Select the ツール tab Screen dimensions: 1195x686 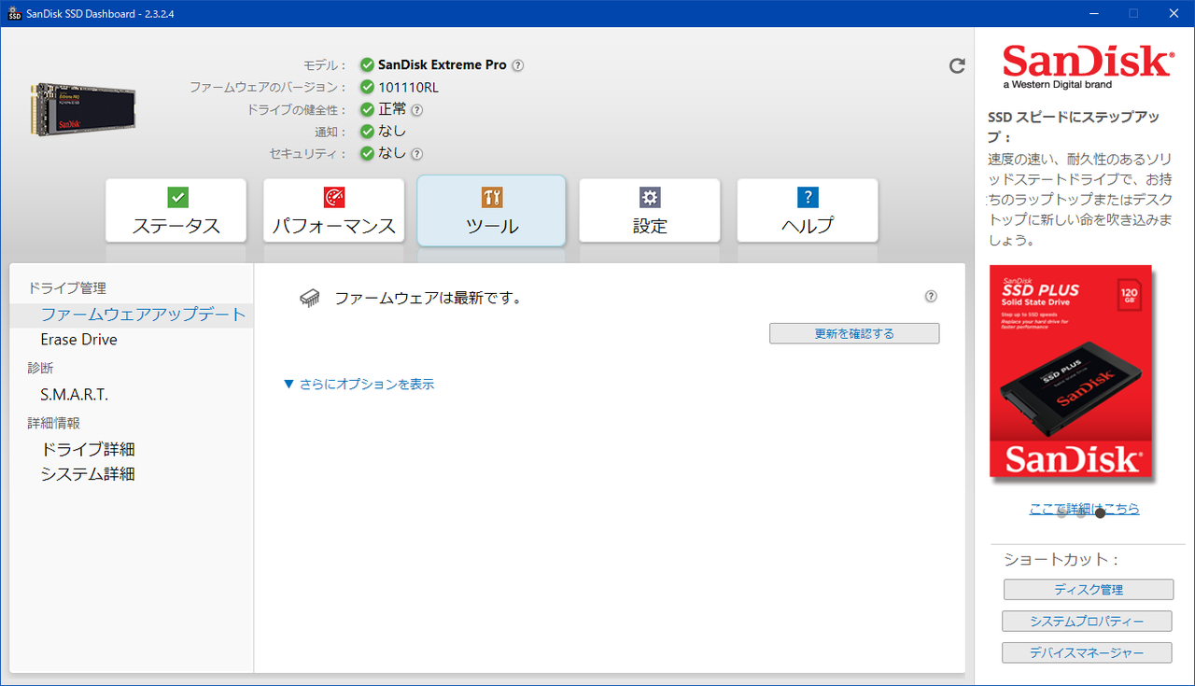(x=491, y=211)
